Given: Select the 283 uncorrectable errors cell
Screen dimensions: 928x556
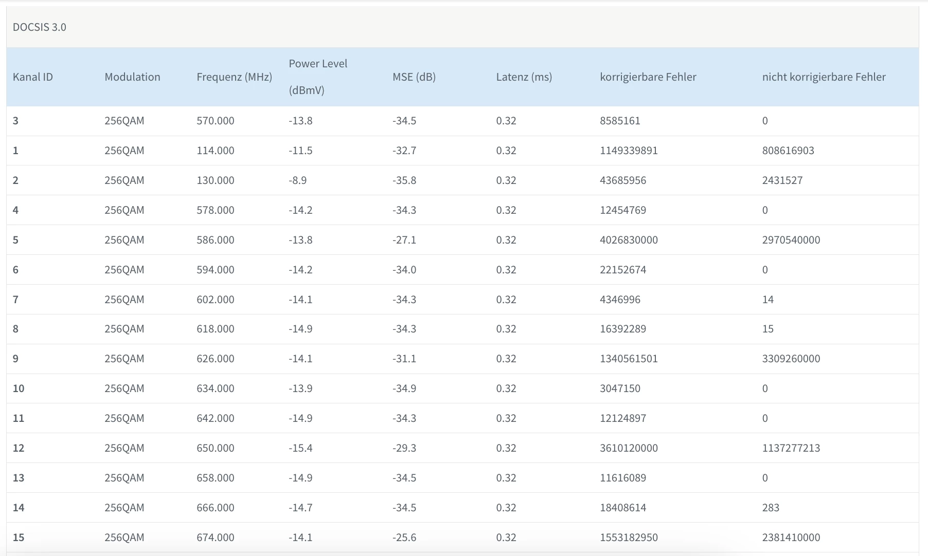Looking at the screenshot, I should tap(771, 508).
